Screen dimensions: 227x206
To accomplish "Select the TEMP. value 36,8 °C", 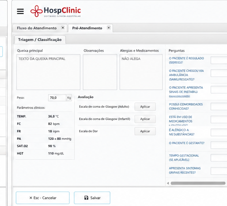I will [x=53, y=116].
